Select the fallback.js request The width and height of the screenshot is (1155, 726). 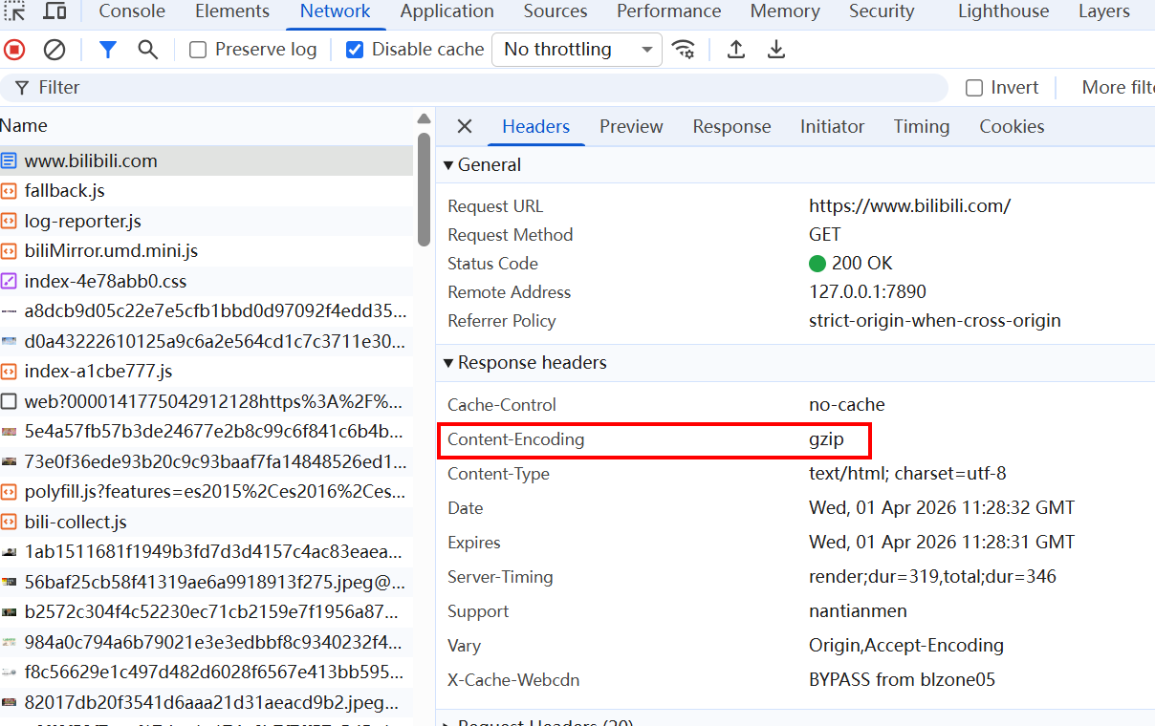[207, 191]
